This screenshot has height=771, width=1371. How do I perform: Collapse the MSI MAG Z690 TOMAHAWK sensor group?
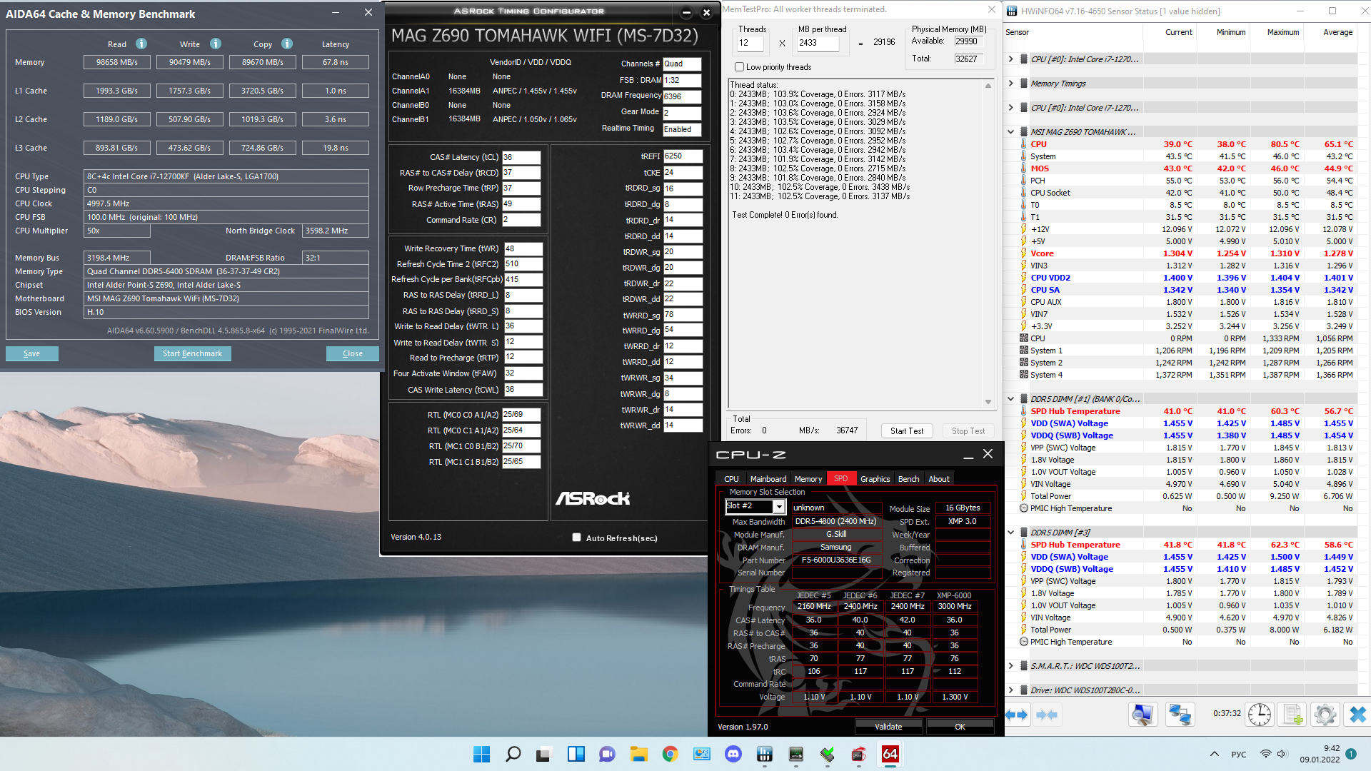pos(1010,132)
